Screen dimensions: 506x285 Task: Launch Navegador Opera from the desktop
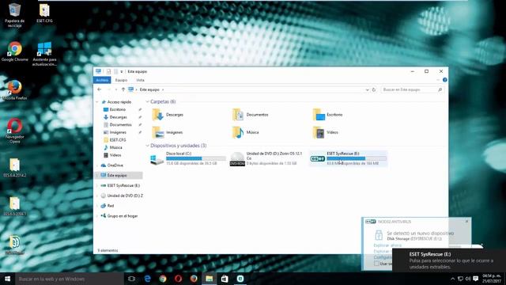[x=14, y=131]
